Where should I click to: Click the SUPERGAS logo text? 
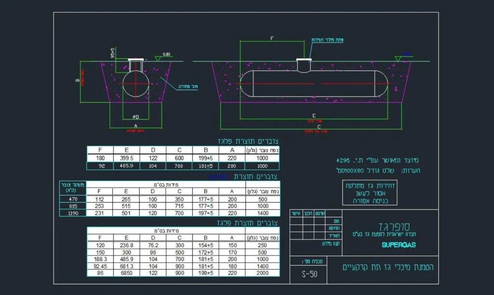pos(398,245)
